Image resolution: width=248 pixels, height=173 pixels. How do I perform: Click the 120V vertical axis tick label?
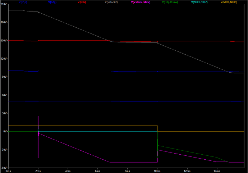(x=4, y=59)
